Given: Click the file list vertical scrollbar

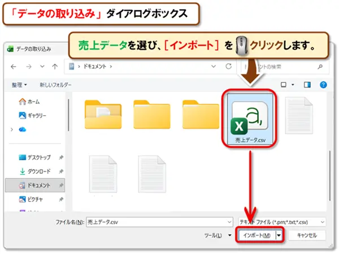Looking at the screenshot, I should pyautogui.click(x=330, y=176).
